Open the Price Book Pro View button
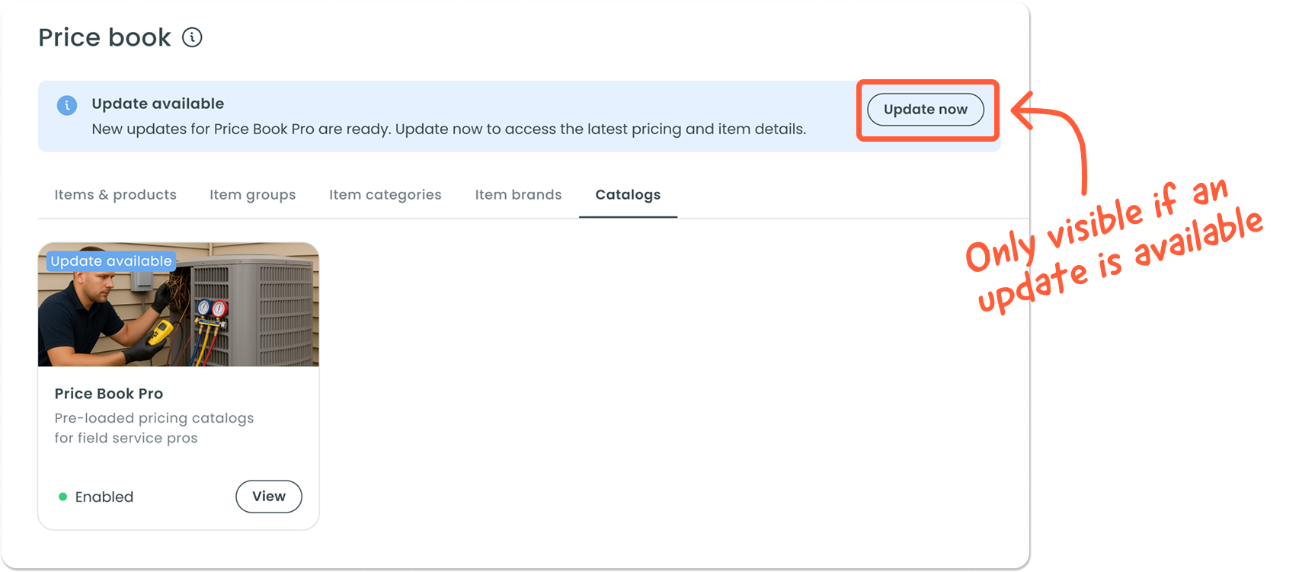Viewport: 1302px width, 572px height. click(x=269, y=497)
